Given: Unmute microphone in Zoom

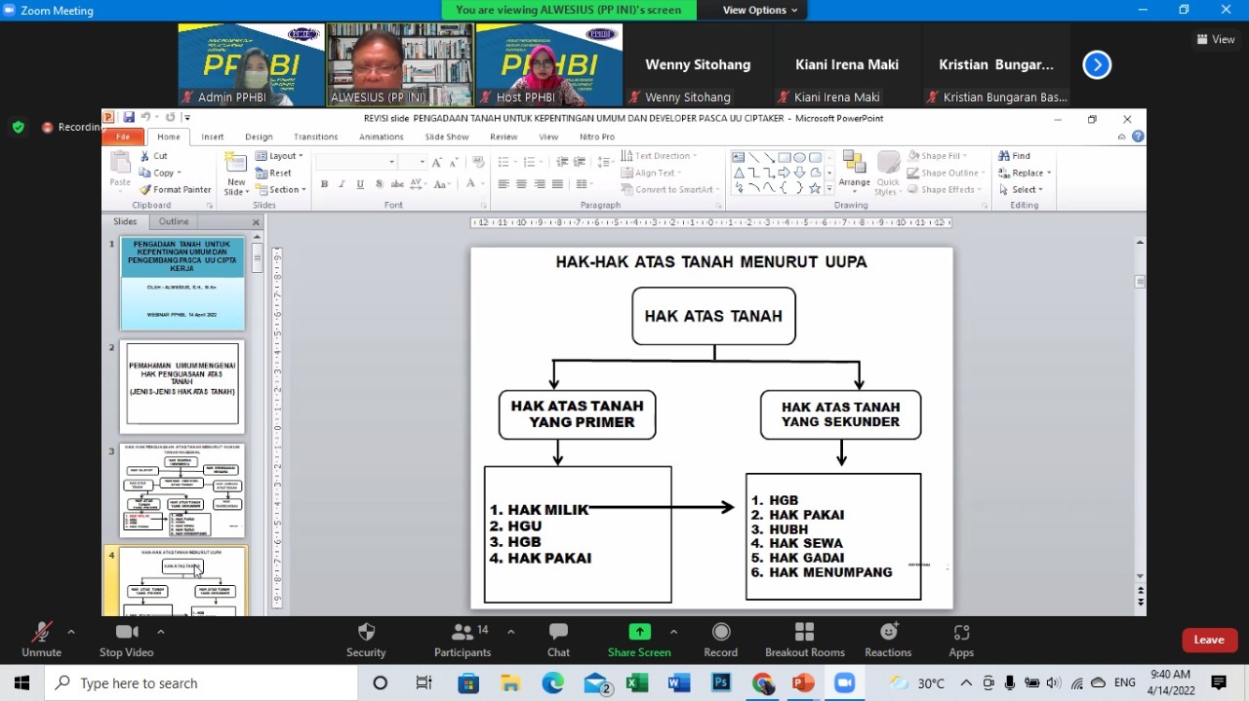Looking at the screenshot, I should pos(41,640).
